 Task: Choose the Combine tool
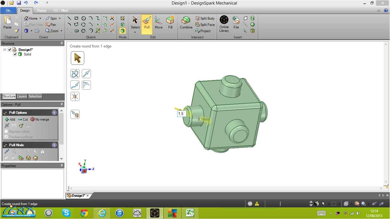click(x=186, y=23)
